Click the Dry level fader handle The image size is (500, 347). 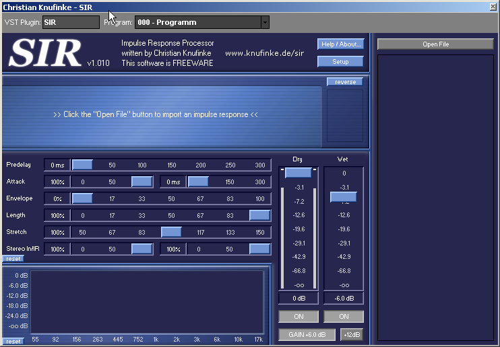pyautogui.click(x=298, y=173)
